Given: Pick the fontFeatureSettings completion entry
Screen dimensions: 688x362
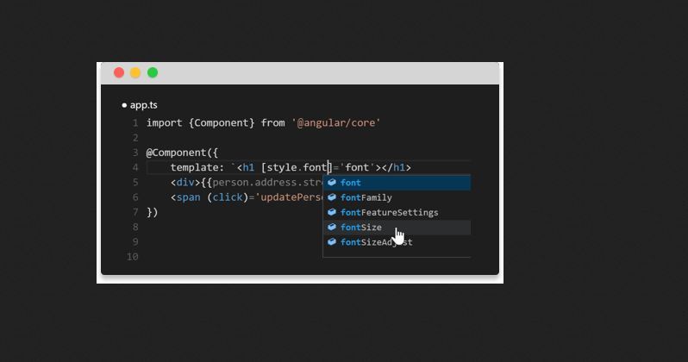Looking at the screenshot, I should pyautogui.click(x=389, y=212).
